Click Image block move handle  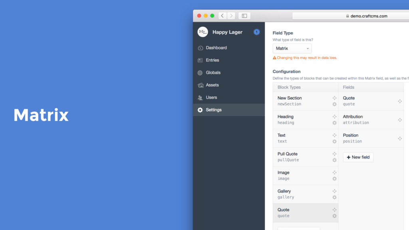(334, 172)
